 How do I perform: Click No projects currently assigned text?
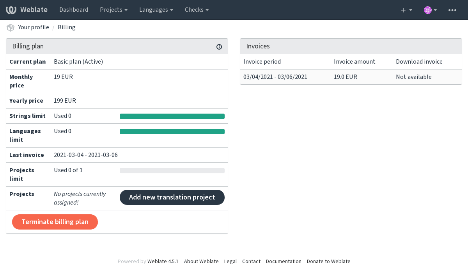pyautogui.click(x=80, y=198)
